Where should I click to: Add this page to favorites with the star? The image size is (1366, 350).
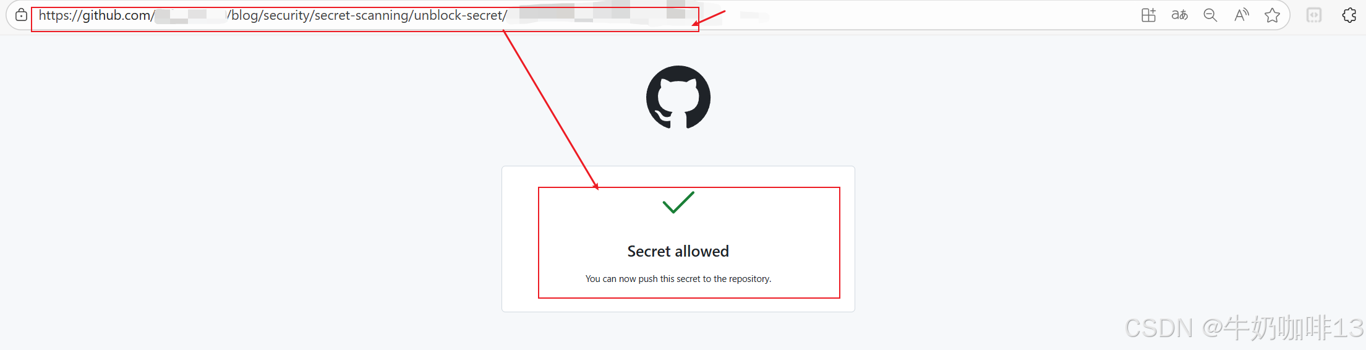pos(1272,15)
